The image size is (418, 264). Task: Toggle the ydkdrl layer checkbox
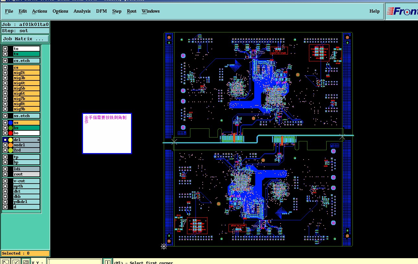point(5,202)
